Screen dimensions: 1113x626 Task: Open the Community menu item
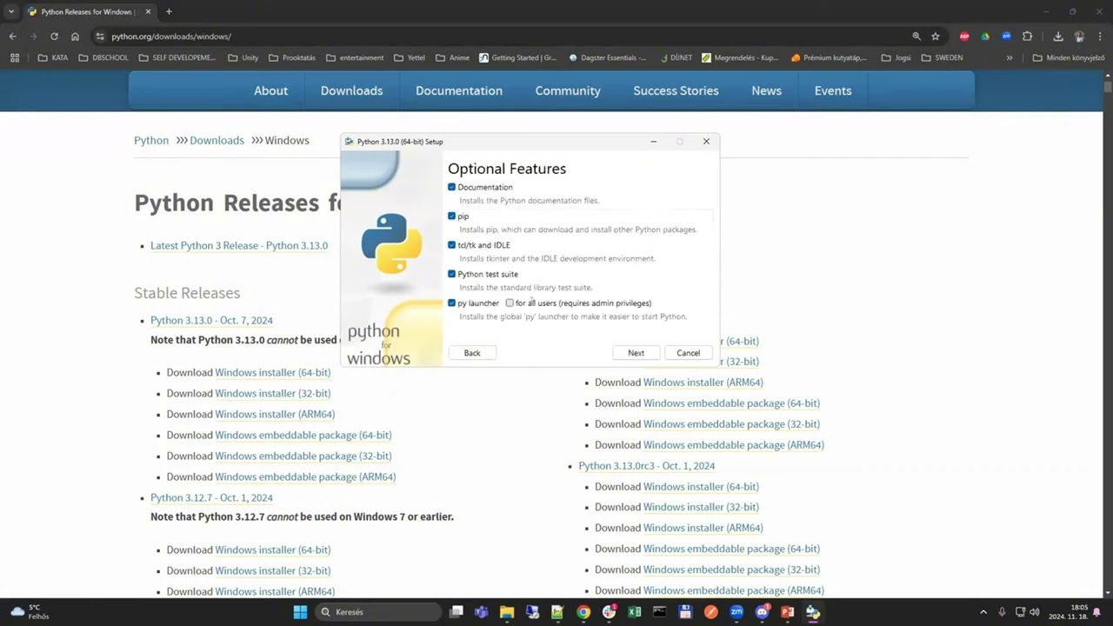(568, 90)
